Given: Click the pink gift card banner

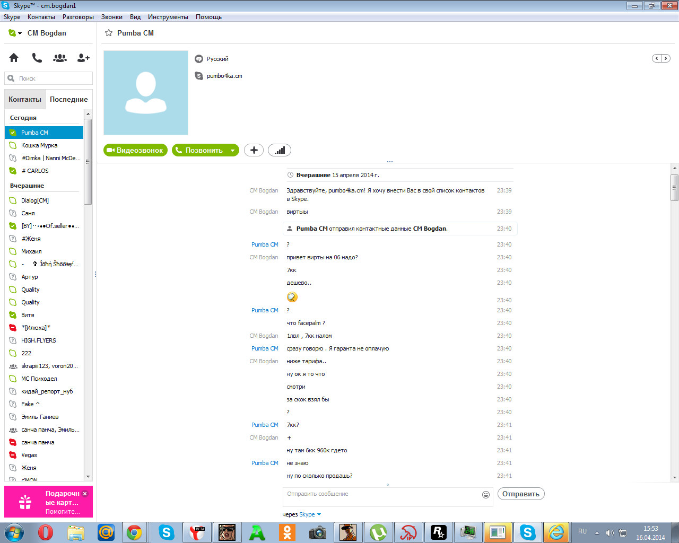Looking at the screenshot, I should coord(48,502).
